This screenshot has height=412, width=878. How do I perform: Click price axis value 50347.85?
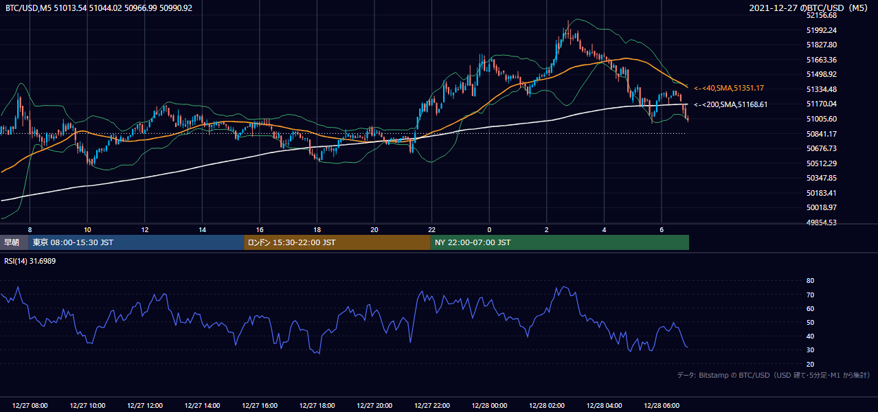pos(821,178)
